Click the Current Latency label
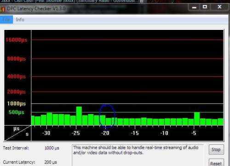The height and width of the screenshot is (166, 230). coord(19,162)
